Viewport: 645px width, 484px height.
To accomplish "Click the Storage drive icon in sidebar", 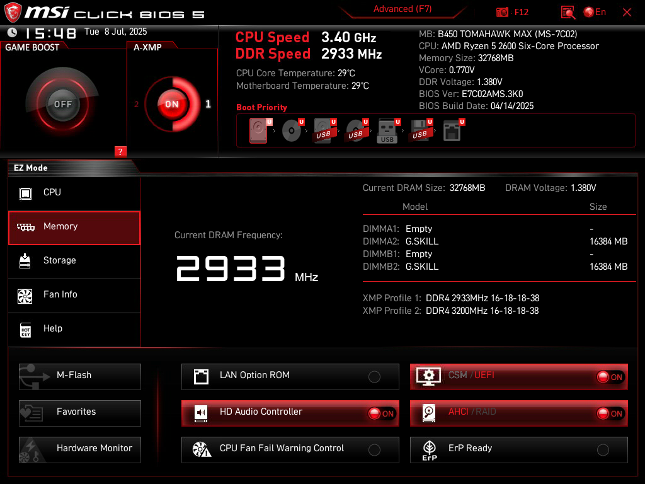I will tap(25, 261).
